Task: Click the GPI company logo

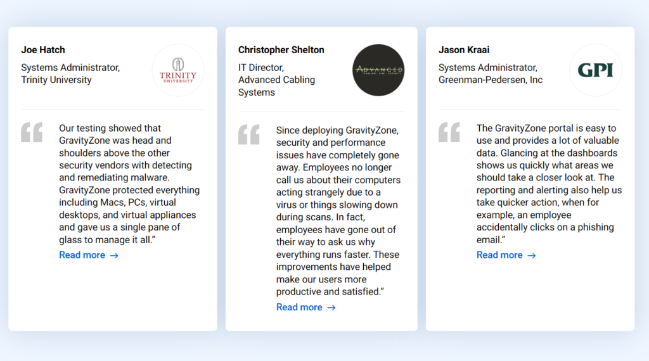Action: 596,70
